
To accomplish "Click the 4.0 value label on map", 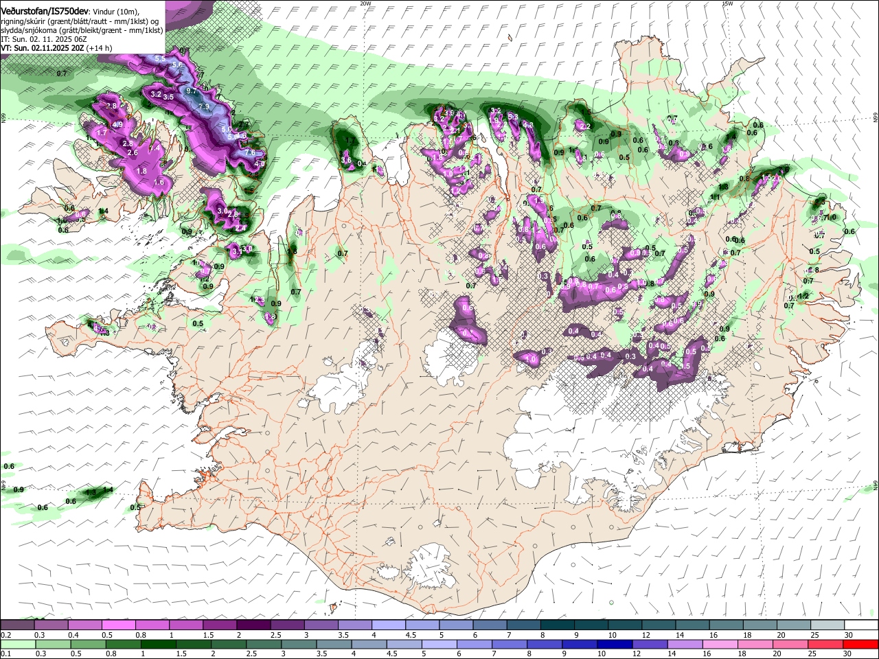I will pyautogui.click(x=260, y=164).
